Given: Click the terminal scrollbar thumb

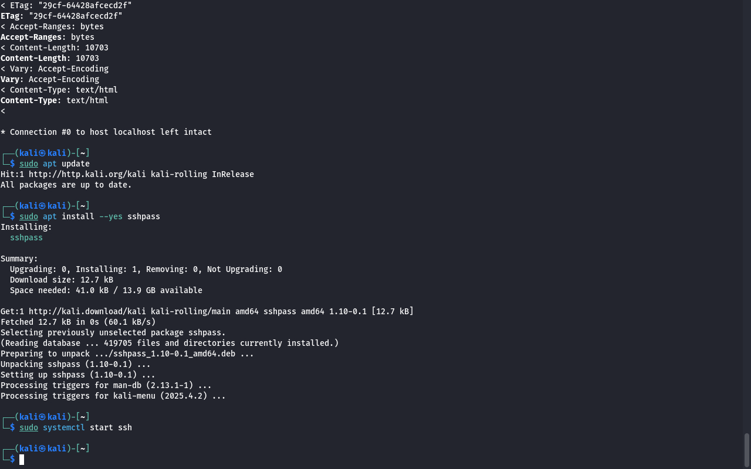Looking at the screenshot, I should click(x=747, y=450).
